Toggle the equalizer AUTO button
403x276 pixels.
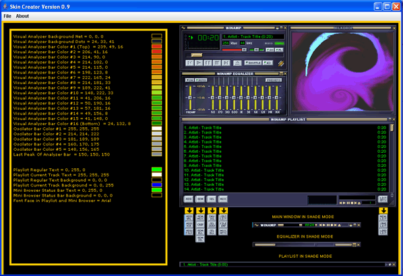point(201,80)
